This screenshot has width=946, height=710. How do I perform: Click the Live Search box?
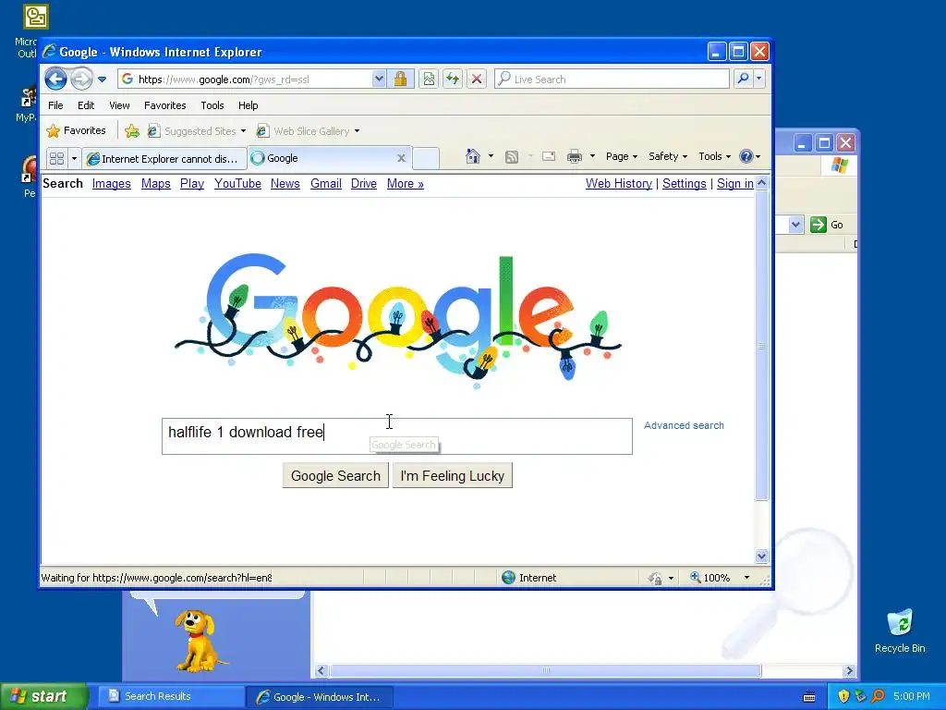click(612, 80)
